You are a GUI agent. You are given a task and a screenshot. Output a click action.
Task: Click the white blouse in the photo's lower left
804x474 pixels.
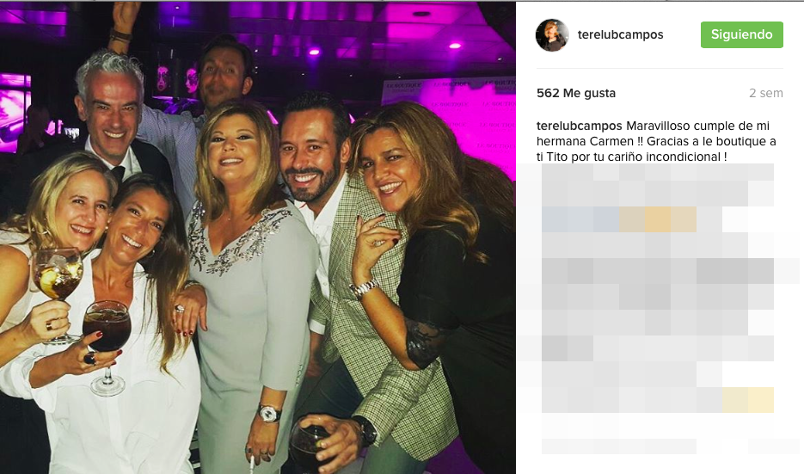coord(129,413)
